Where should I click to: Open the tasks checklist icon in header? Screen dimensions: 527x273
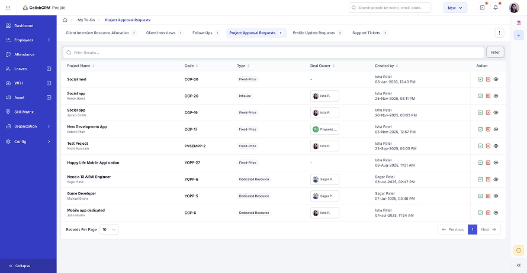click(x=482, y=8)
